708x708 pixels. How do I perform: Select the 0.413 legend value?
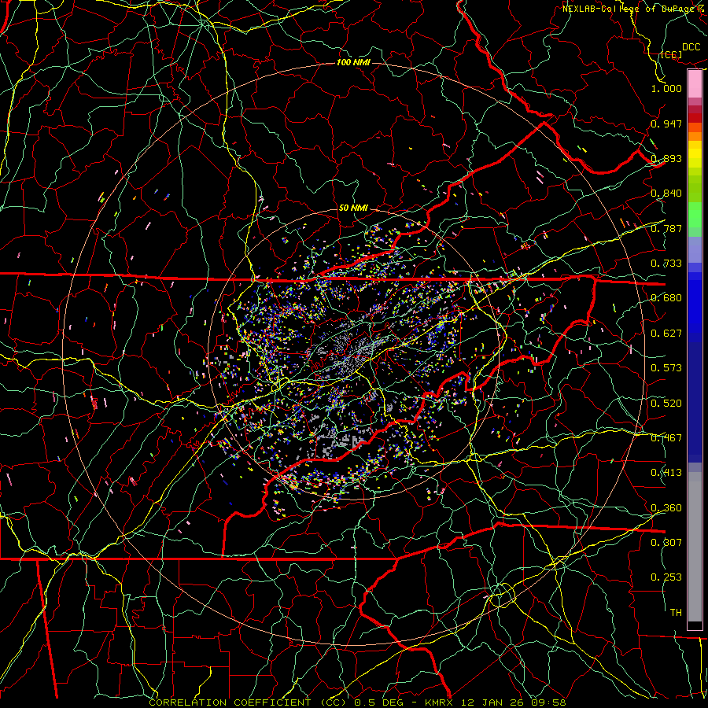click(666, 473)
